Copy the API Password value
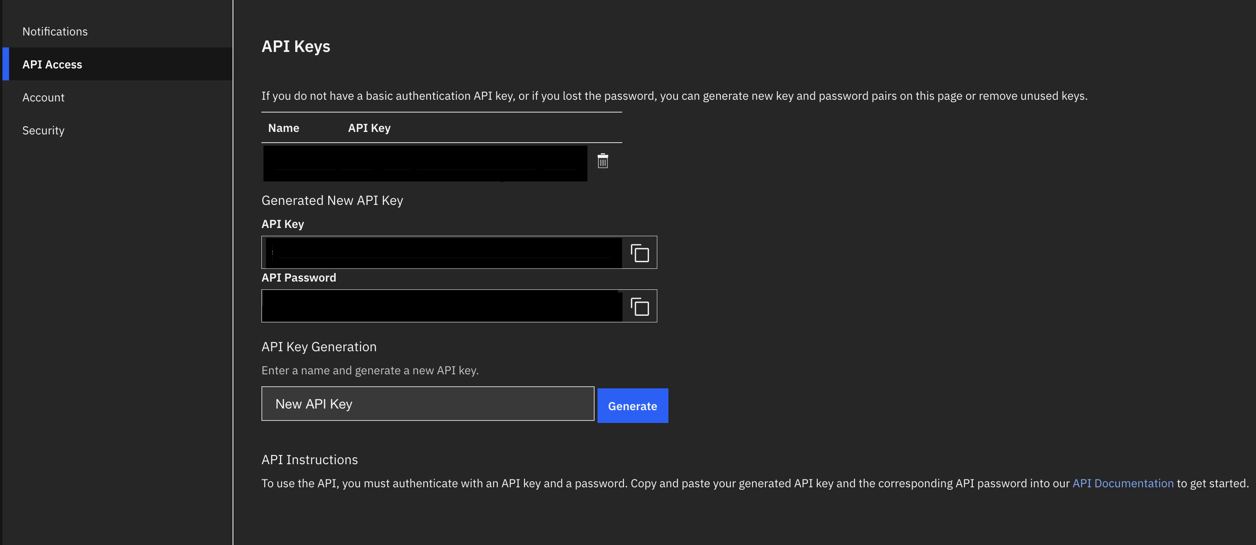1256x545 pixels. [x=640, y=306]
